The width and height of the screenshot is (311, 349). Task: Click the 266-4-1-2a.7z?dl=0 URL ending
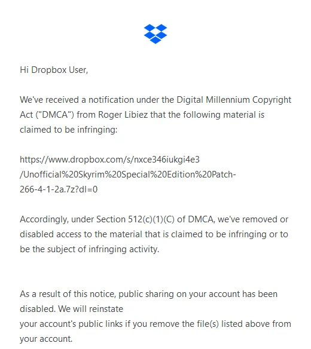click(59, 189)
